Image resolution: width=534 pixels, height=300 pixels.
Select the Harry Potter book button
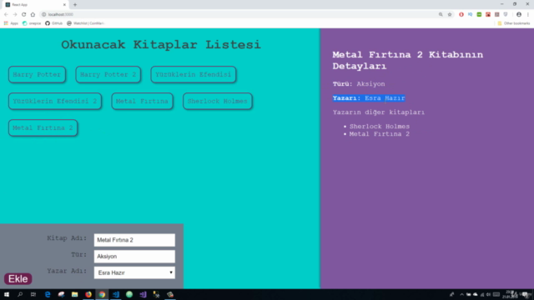tap(37, 74)
